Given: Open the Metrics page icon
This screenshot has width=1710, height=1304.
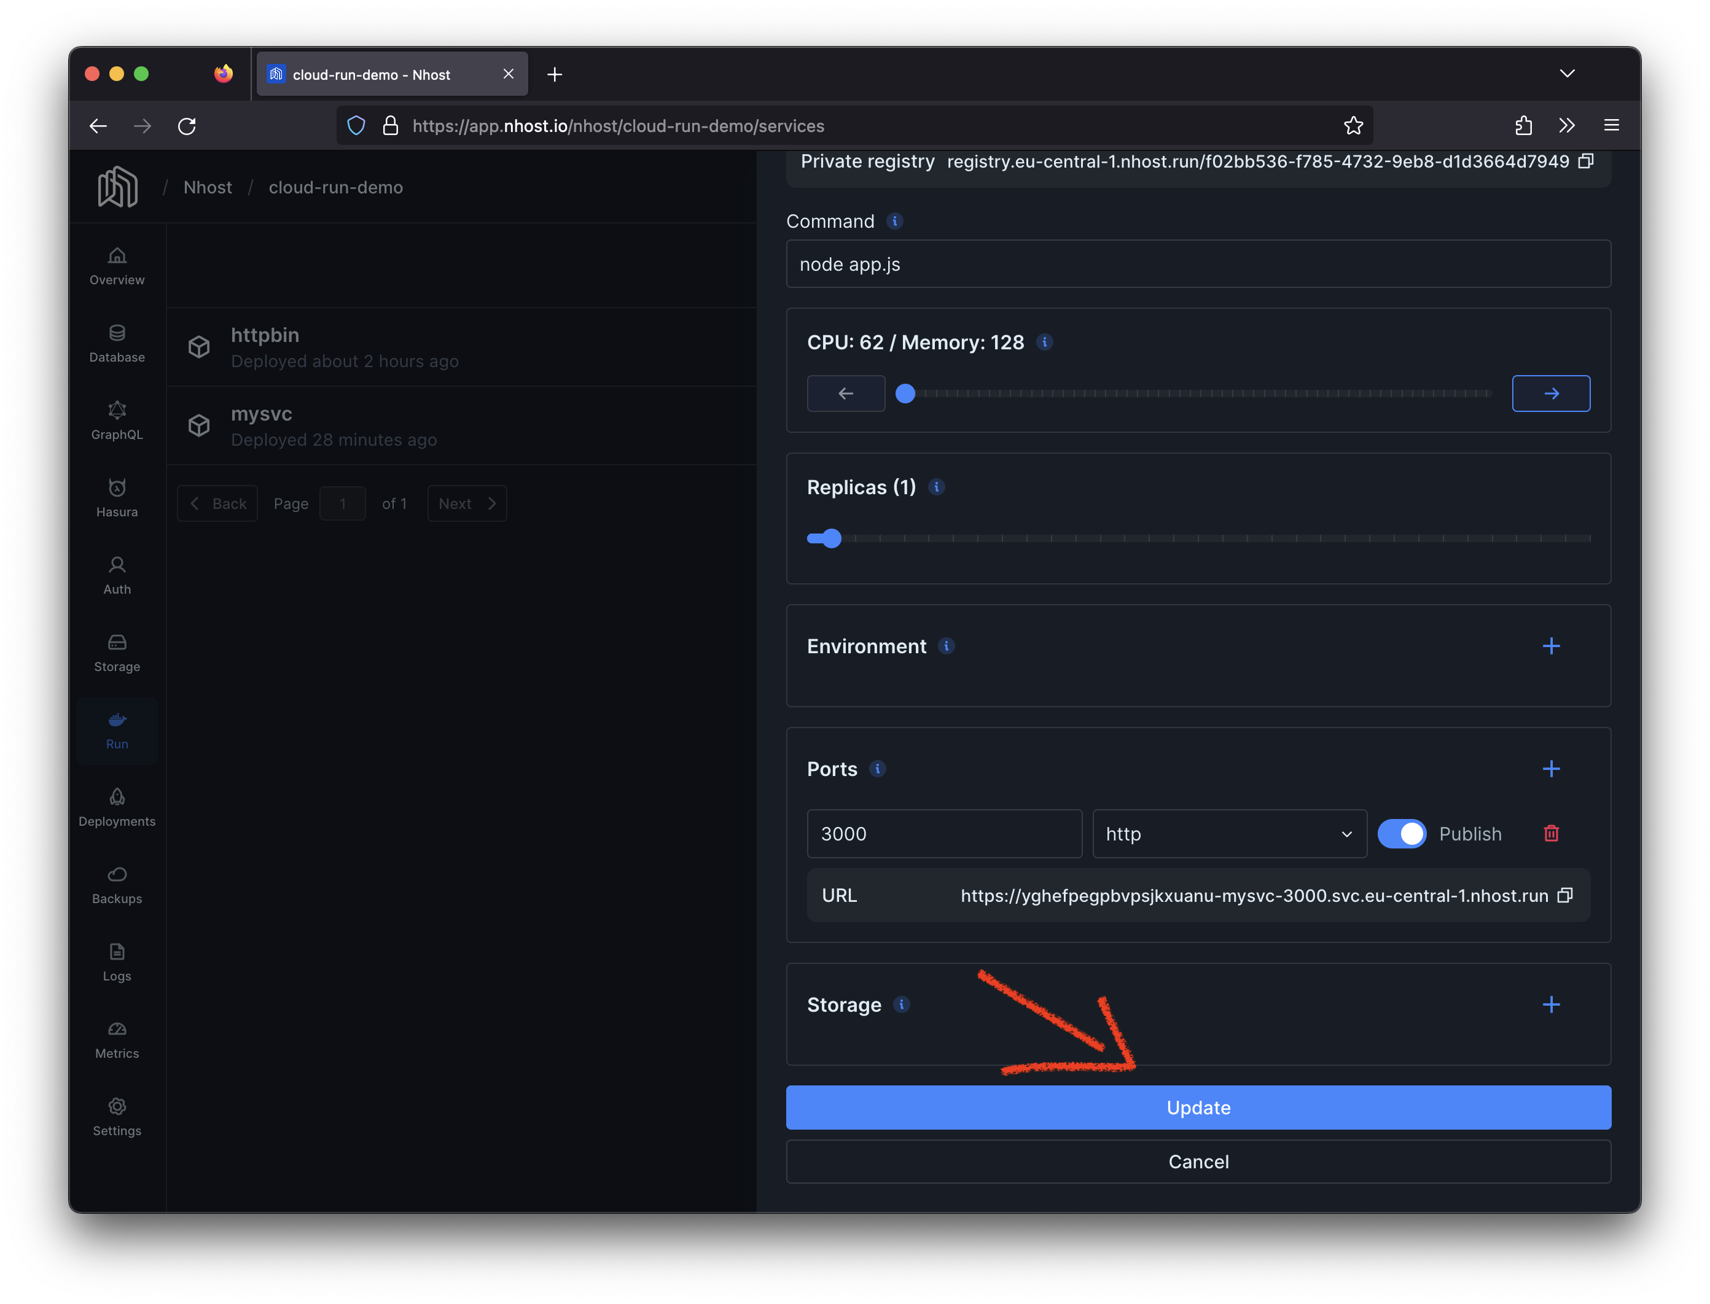Looking at the screenshot, I should (x=117, y=1039).
